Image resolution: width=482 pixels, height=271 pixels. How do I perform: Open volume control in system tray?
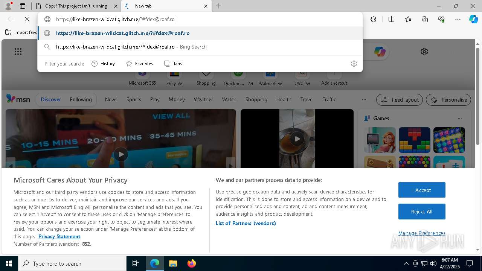point(433,263)
